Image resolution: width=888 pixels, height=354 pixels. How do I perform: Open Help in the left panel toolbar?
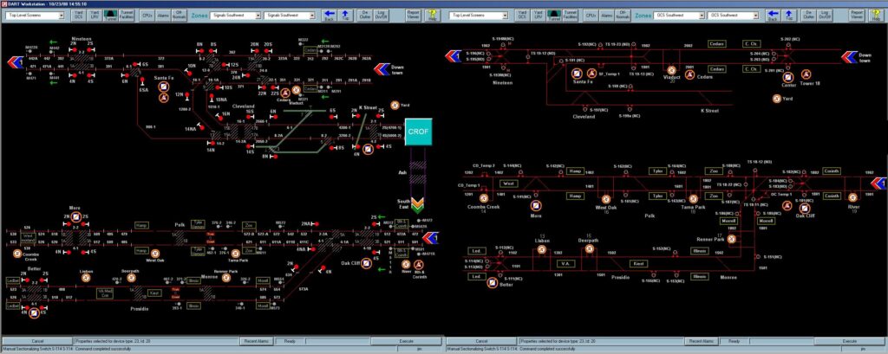pos(432,16)
